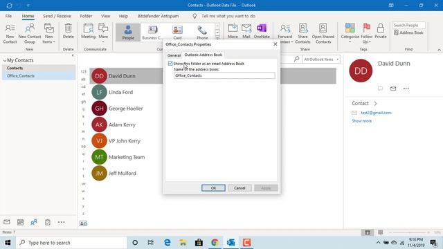Select George Hoeller contact

126,109
